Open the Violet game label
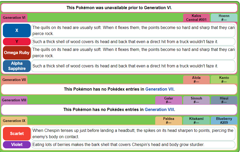240x152 pixels. pos(17,145)
